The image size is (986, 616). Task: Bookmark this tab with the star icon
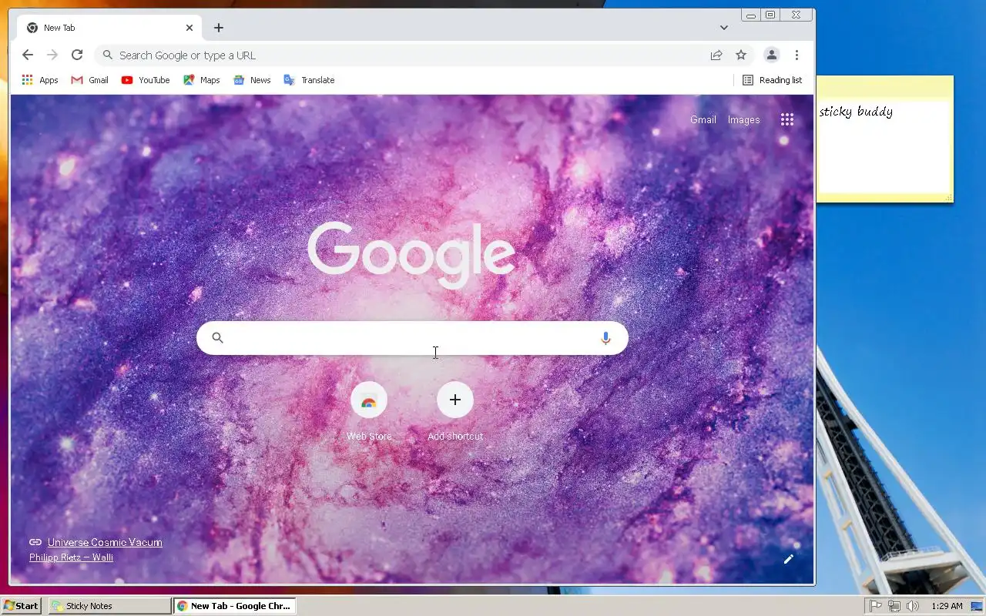[741, 55]
